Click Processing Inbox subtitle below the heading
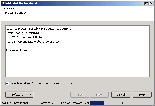This screenshot has width=155, height=106. 16,13
